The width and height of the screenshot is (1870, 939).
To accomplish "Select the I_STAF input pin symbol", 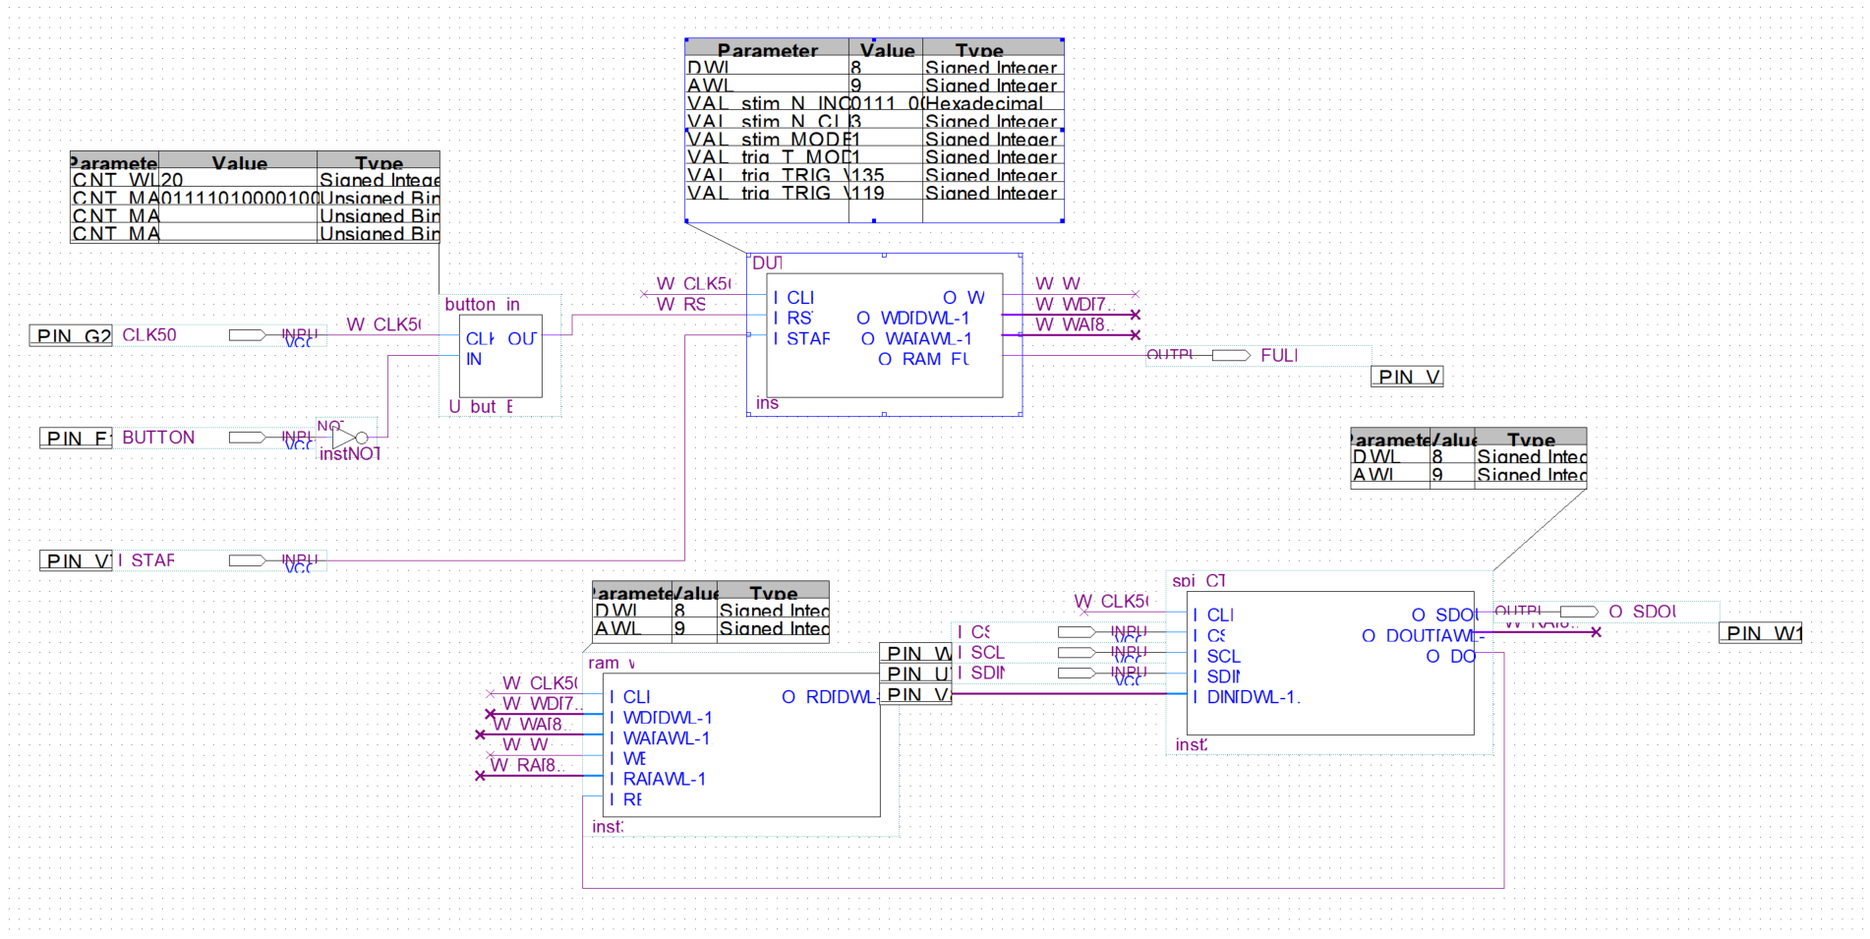I will point(247,560).
